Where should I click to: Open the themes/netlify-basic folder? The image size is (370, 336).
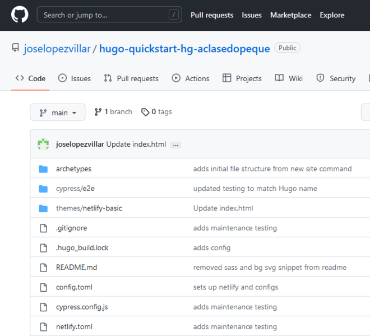tap(89, 208)
